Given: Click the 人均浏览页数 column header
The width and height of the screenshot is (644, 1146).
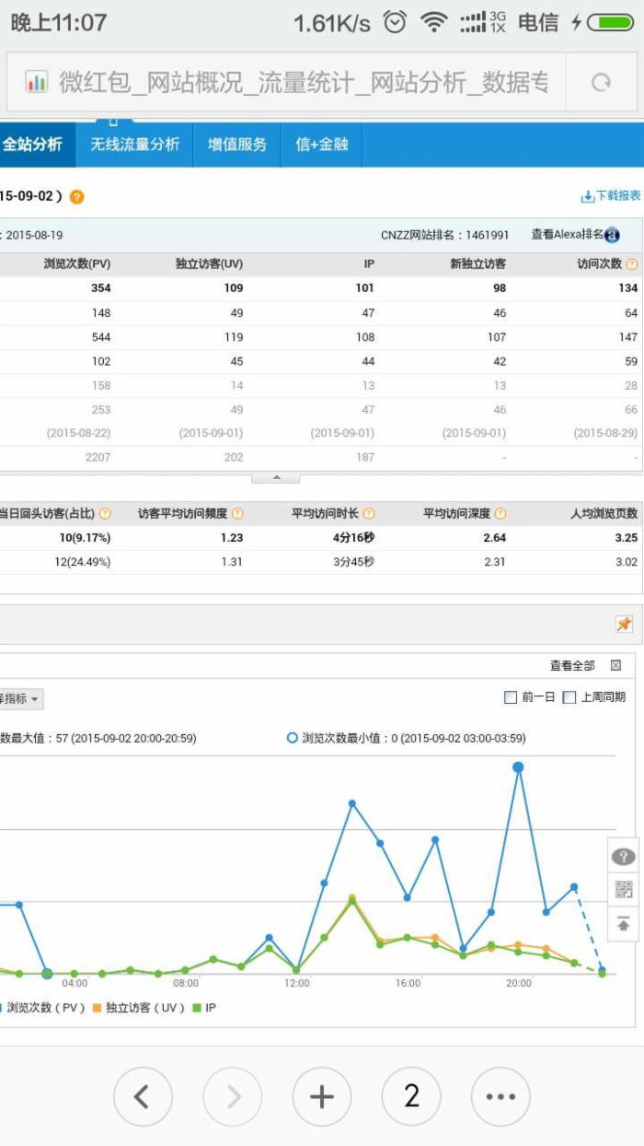Looking at the screenshot, I should (x=605, y=513).
